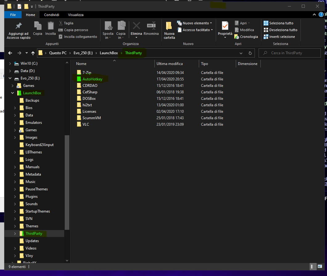Open Explorer help question mark
Viewport: 327px width, 276px height.
(321, 14)
